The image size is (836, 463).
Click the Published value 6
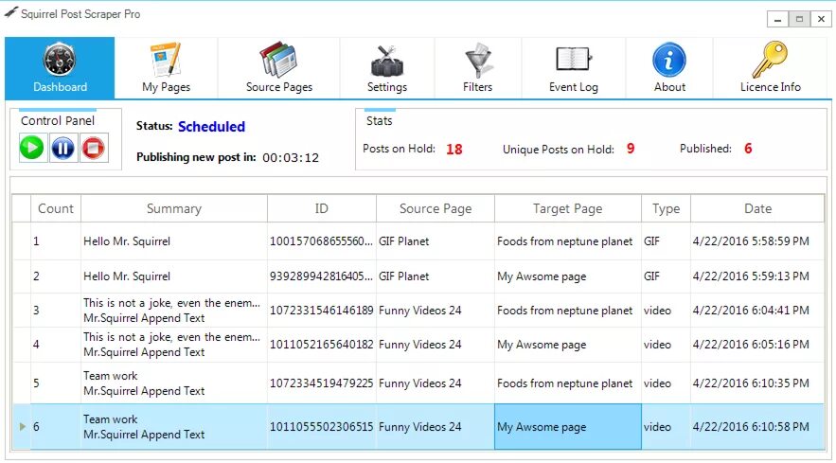(748, 149)
